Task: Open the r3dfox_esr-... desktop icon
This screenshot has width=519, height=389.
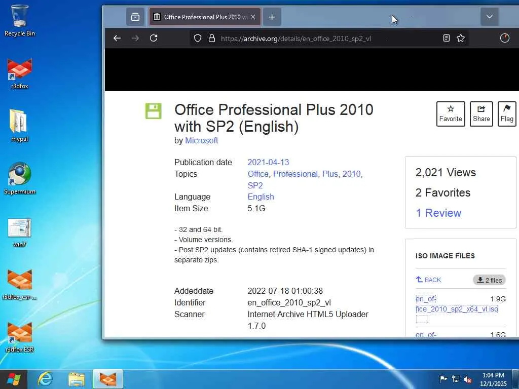Action: point(19,285)
